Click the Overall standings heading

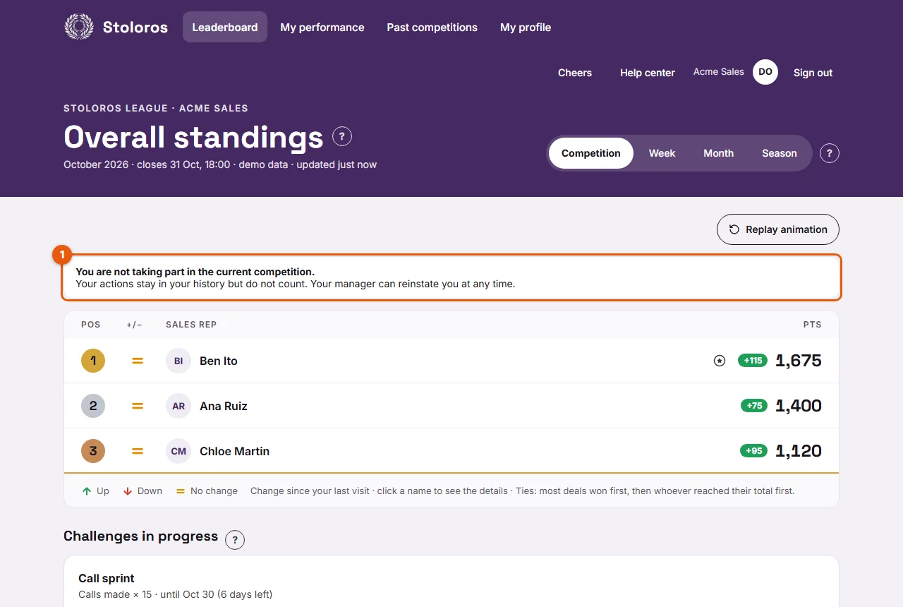[193, 137]
